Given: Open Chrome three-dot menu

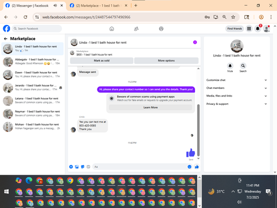Looking at the screenshot, I should coord(271,17).
